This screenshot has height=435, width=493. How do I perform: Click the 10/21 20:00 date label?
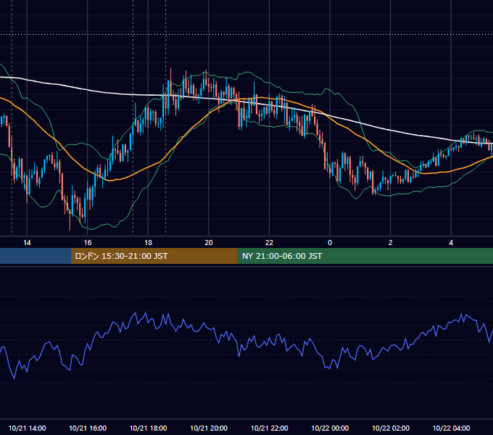pyautogui.click(x=209, y=428)
